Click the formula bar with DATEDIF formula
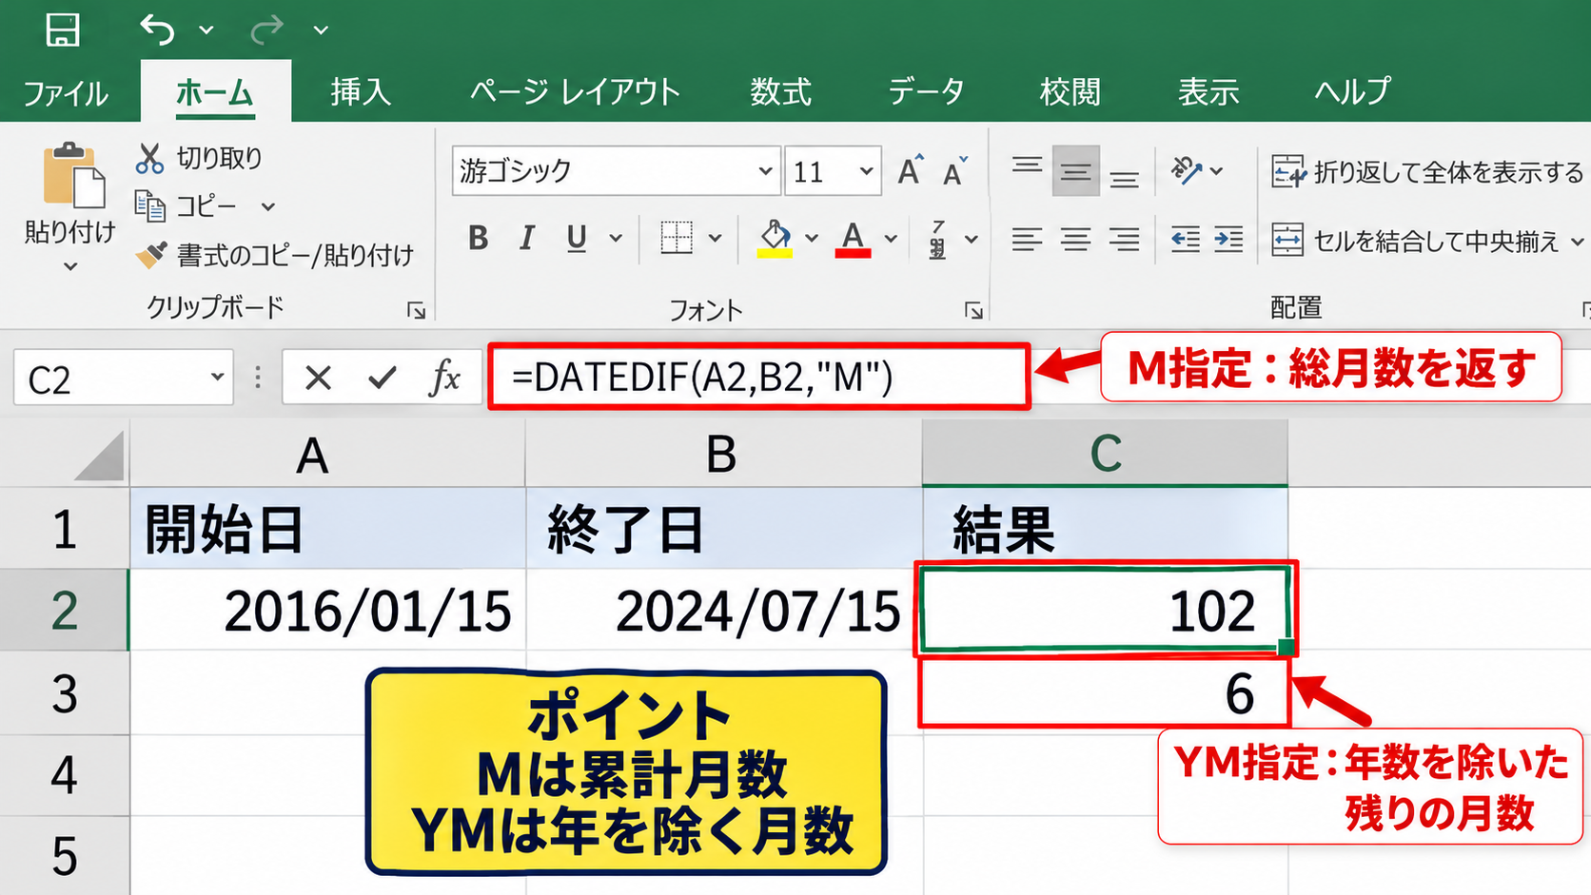Screen dimensions: 1591x895 click(758, 377)
